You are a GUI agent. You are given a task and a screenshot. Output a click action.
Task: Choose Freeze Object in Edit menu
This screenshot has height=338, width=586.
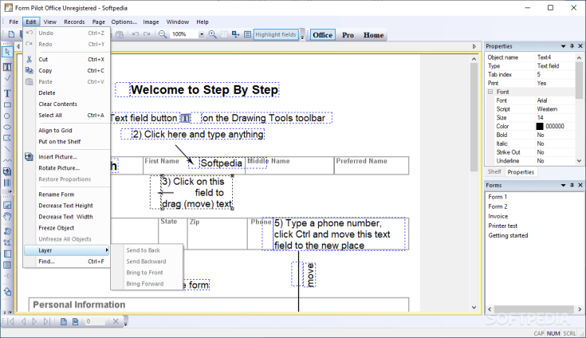(67, 228)
